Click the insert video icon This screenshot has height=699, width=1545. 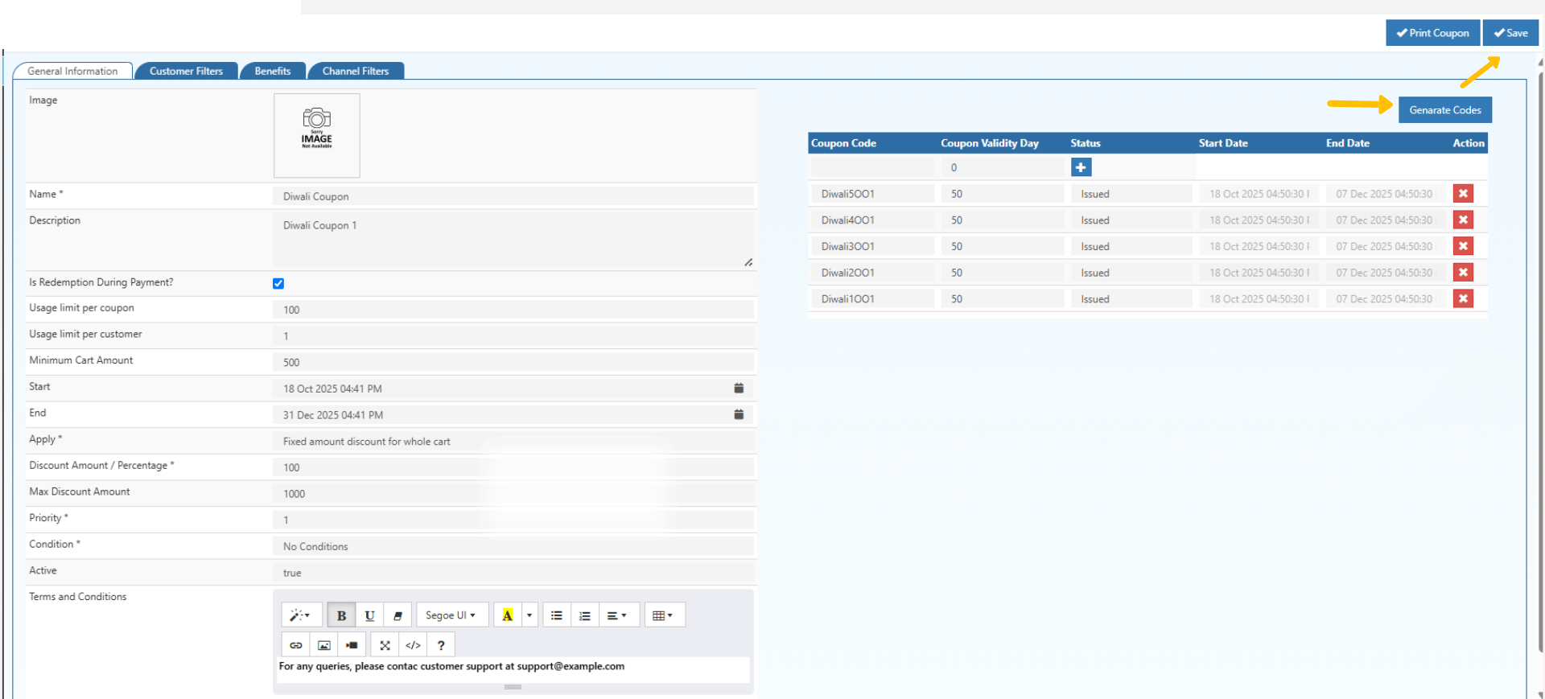(352, 645)
